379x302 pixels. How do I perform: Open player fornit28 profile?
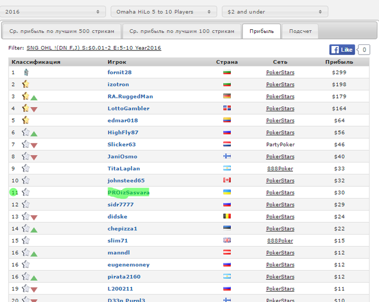coord(120,72)
